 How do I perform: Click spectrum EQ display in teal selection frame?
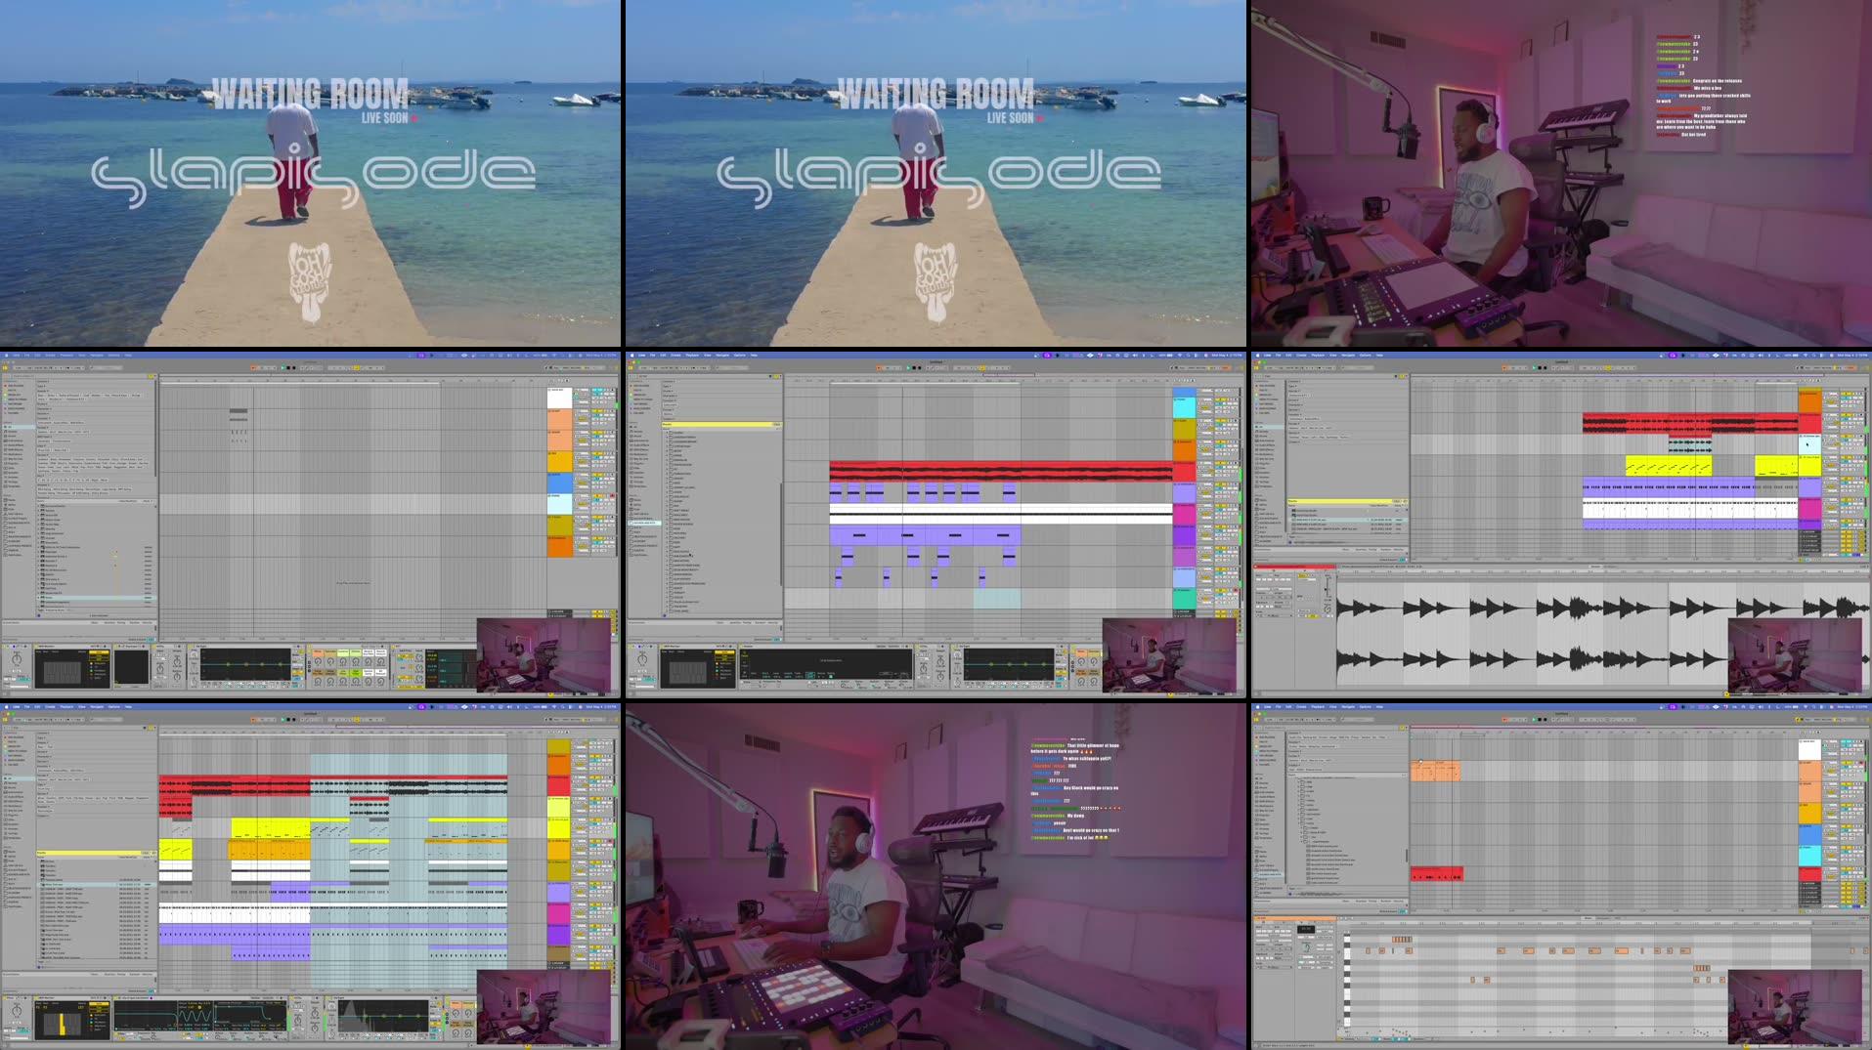click(x=383, y=1018)
